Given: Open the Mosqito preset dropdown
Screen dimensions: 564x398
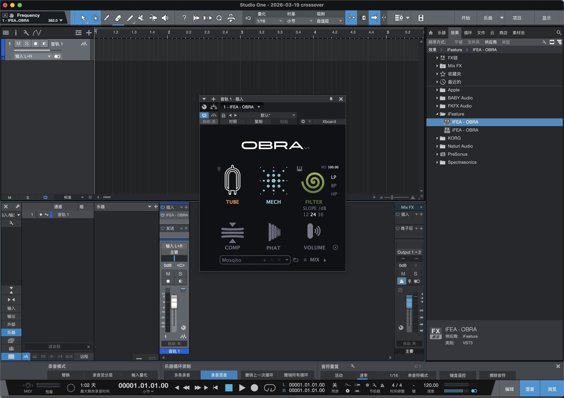Looking at the screenshot, I should pos(287,260).
